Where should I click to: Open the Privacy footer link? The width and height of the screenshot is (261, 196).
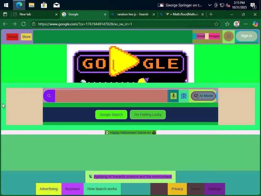coord(177,189)
